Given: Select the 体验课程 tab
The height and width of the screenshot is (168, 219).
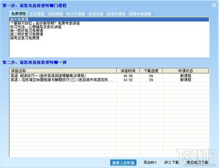Looking at the screenshot, I should tap(55, 14).
